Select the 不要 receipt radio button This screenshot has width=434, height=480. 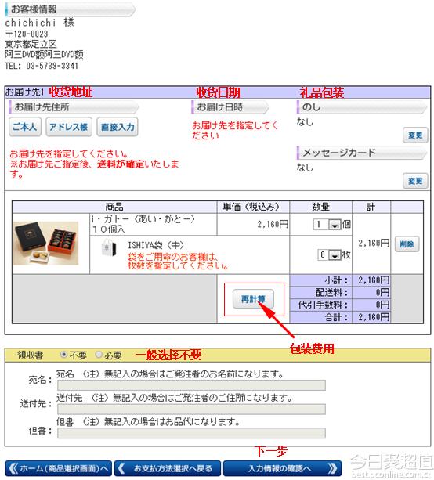pos(63,355)
